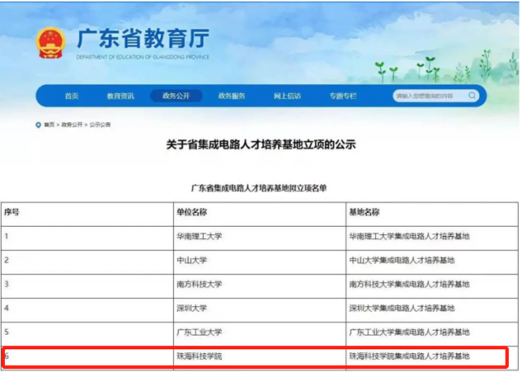Click serial number 3 cell
522x373 pixels.
(x=87, y=286)
